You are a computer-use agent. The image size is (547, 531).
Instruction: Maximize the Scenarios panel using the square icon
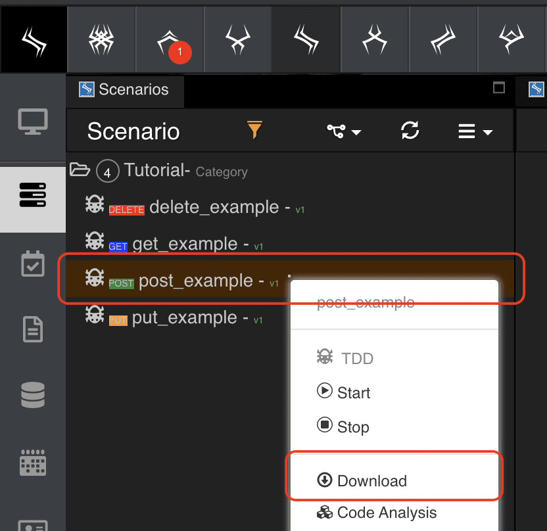tap(499, 87)
